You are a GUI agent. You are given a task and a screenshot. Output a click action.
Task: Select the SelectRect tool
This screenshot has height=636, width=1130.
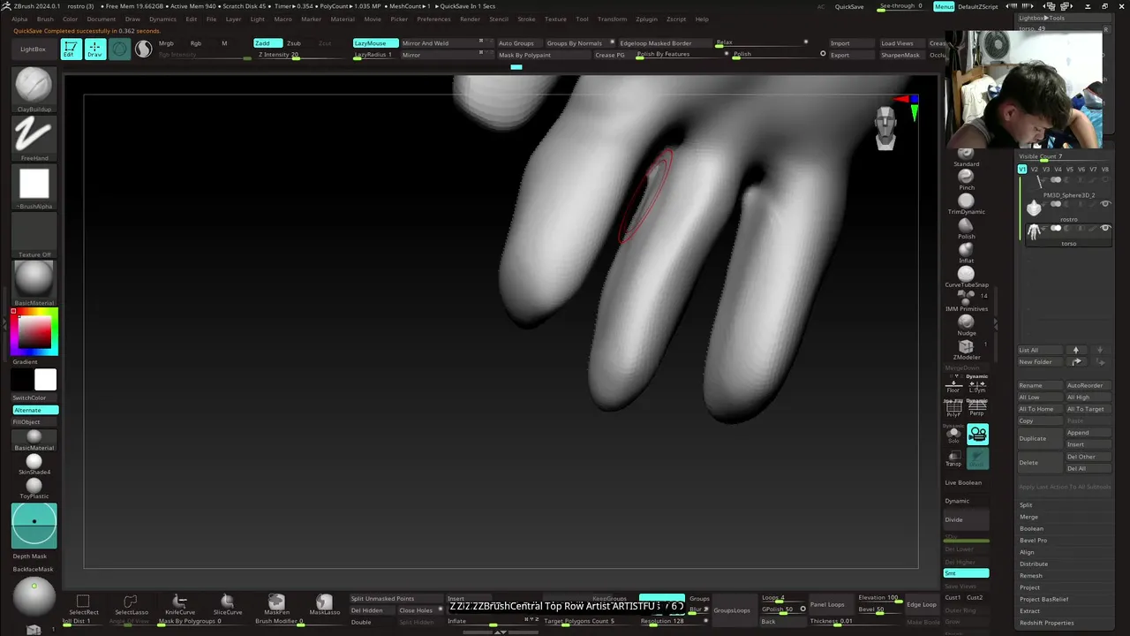[x=83, y=604]
